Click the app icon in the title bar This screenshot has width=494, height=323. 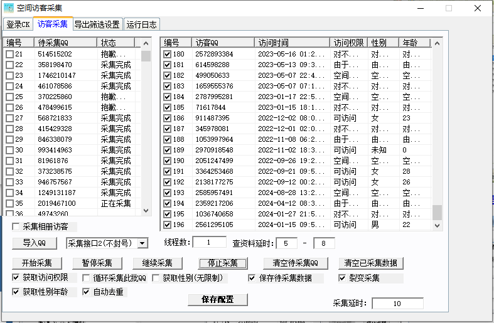tap(9, 8)
